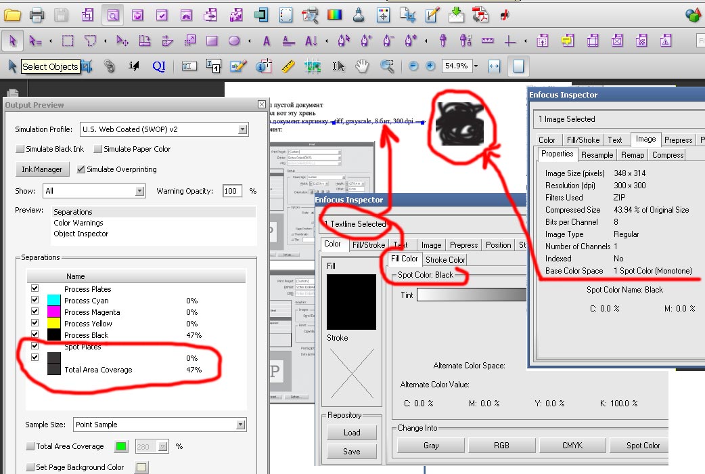Click the green Total Area Coverage swatch

(x=121, y=446)
